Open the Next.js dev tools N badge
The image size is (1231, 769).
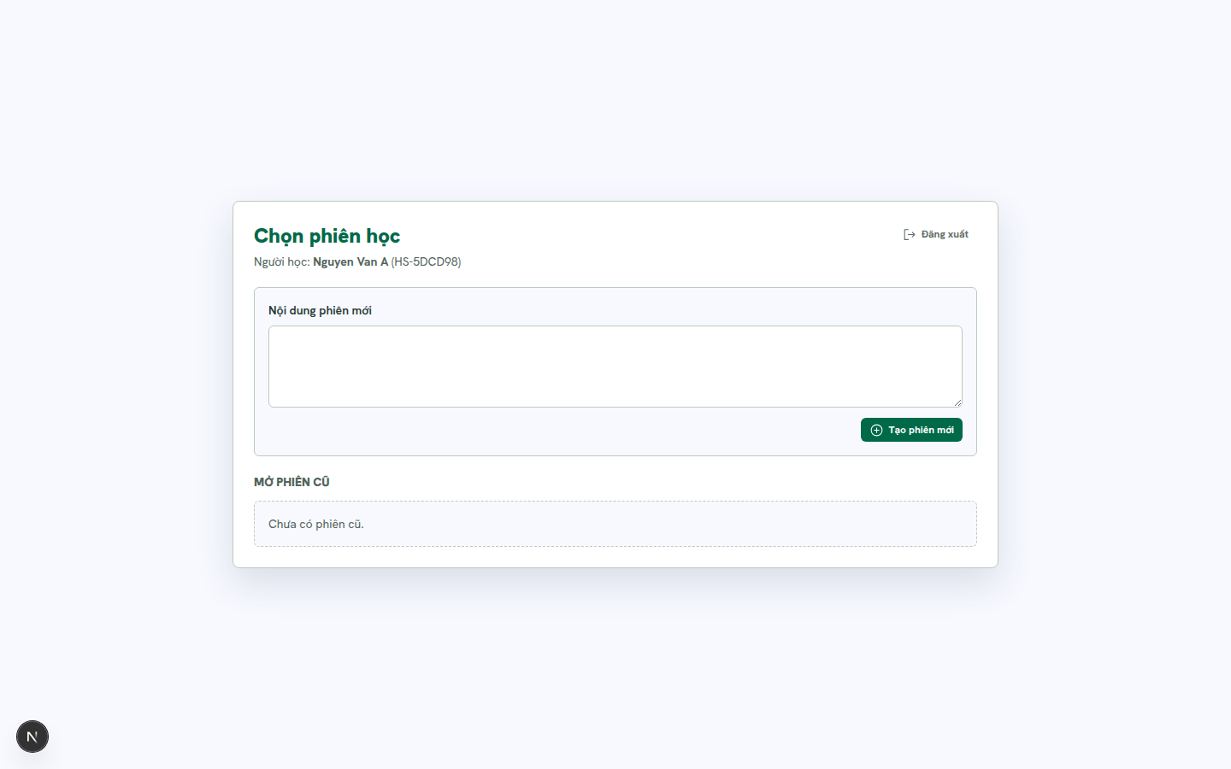pos(32,737)
